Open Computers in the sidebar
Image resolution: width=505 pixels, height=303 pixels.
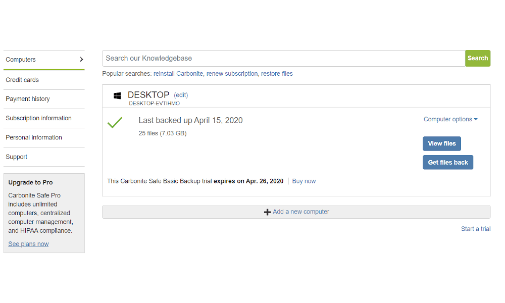tap(44, 60)
